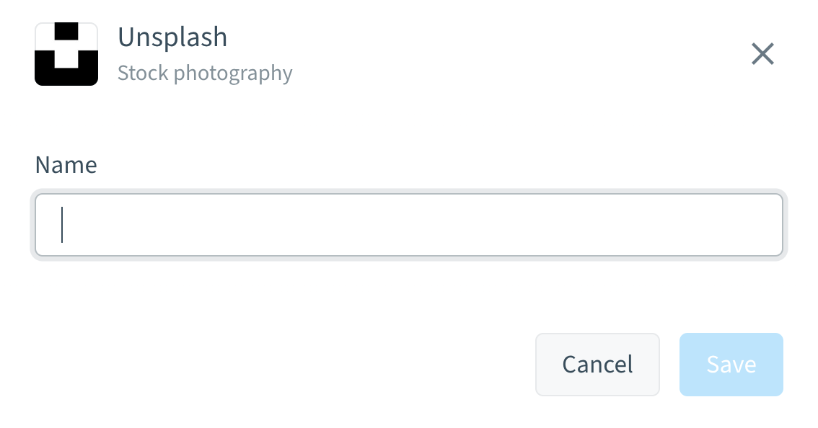Select the Unsplash heading text
The image size is (818, 428).
pos(172,37)
